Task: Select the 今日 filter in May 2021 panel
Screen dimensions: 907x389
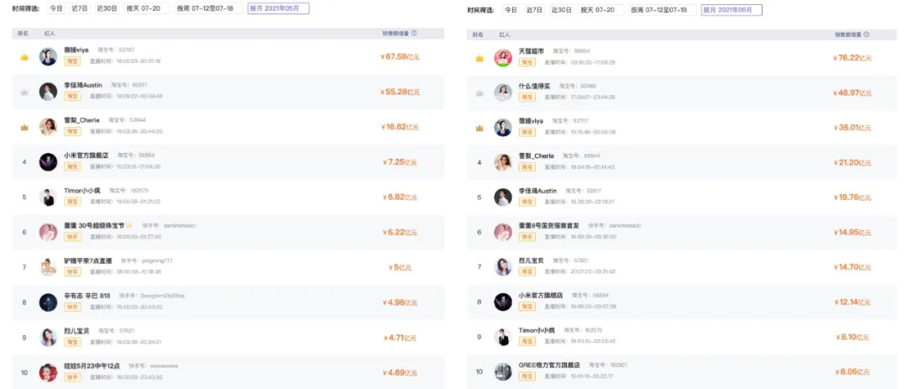Action: point(55,8)
